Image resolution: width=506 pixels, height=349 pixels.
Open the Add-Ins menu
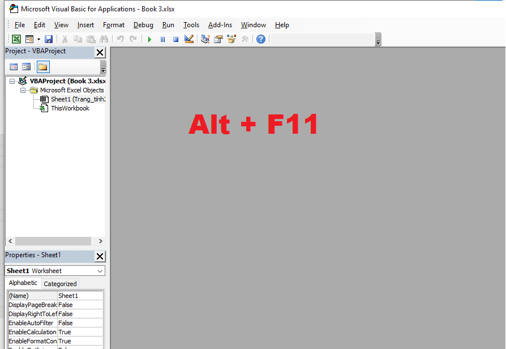[220, 25]
